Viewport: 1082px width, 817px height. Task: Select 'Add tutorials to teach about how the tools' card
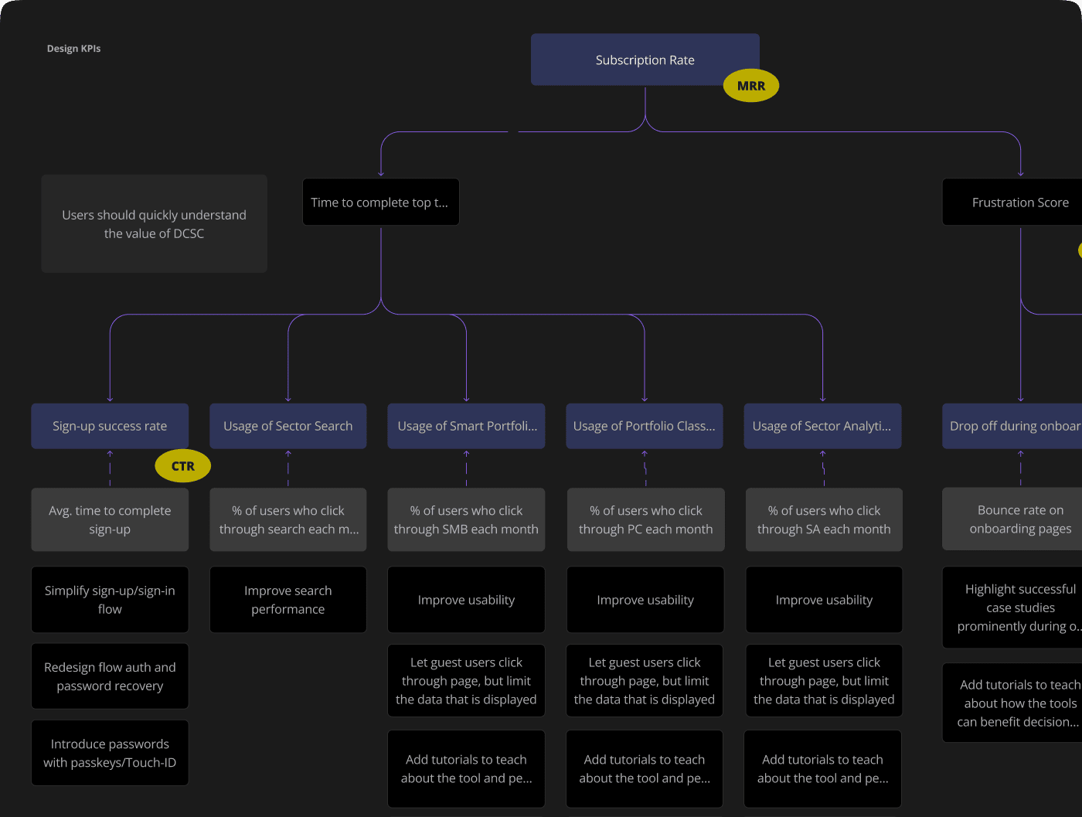(x=1012, y=703)
